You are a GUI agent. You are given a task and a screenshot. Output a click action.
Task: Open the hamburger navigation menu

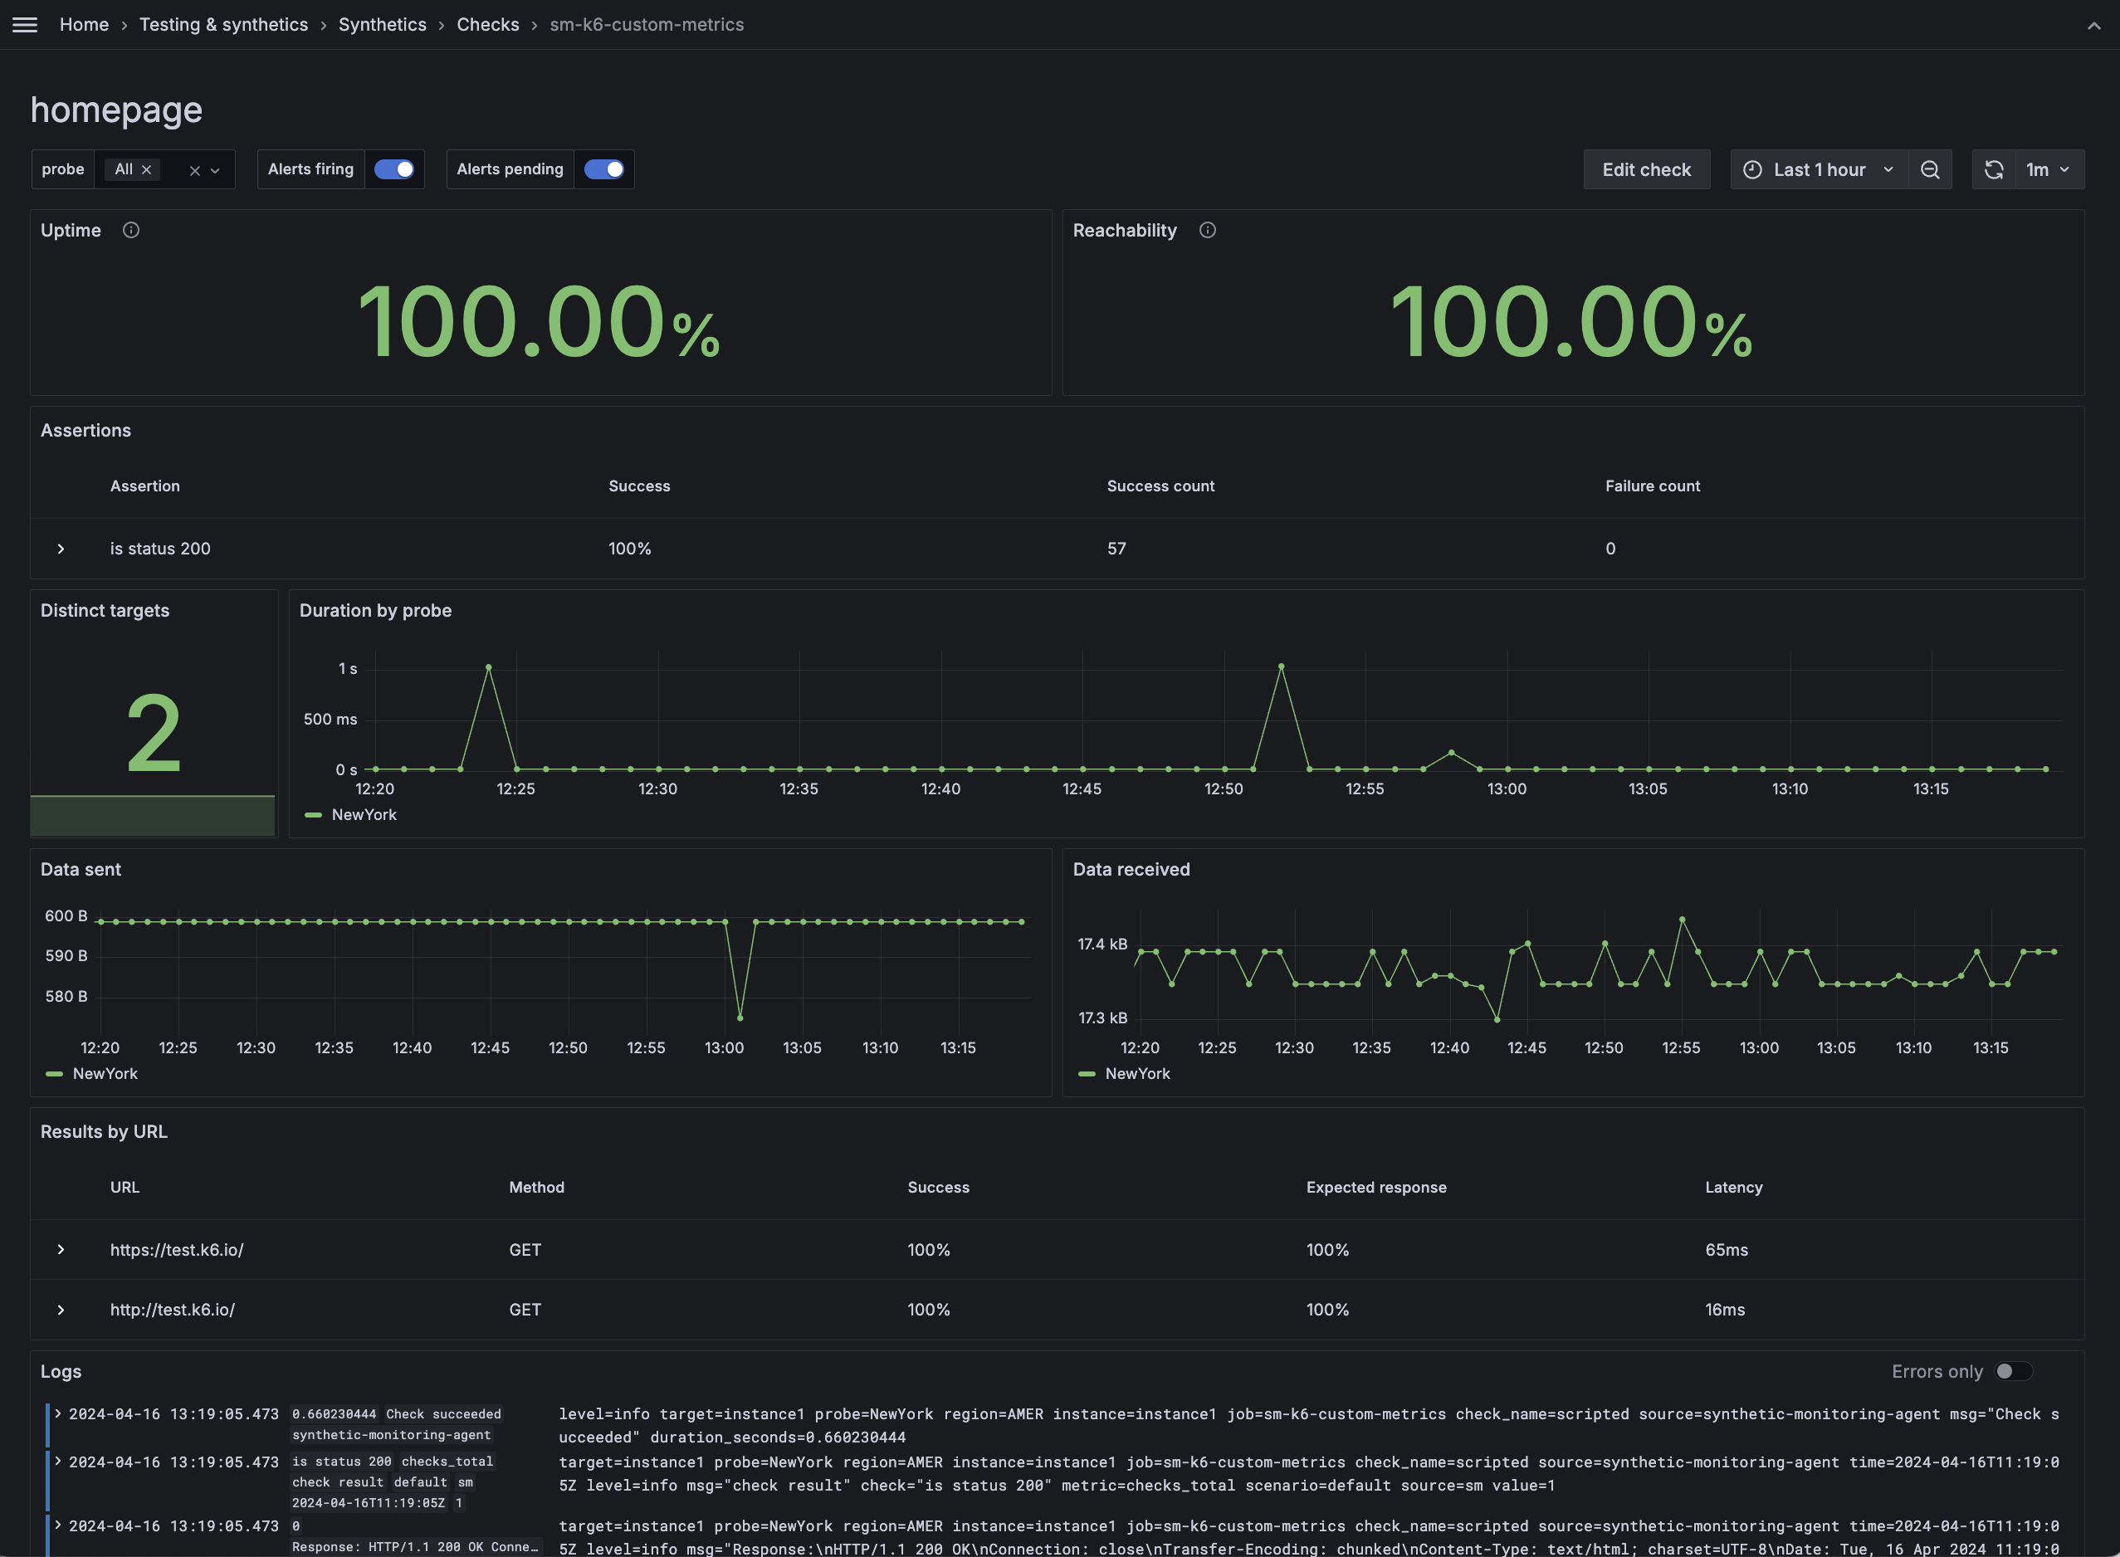(x=25, y=25)
